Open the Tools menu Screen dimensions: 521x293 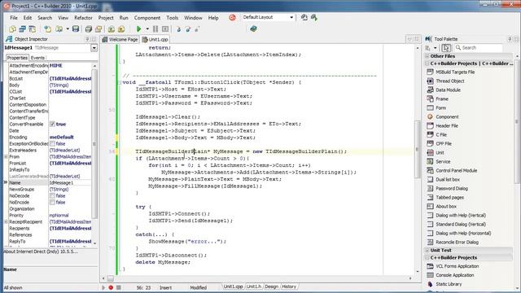pyautogui.click(x=172, y=18)
